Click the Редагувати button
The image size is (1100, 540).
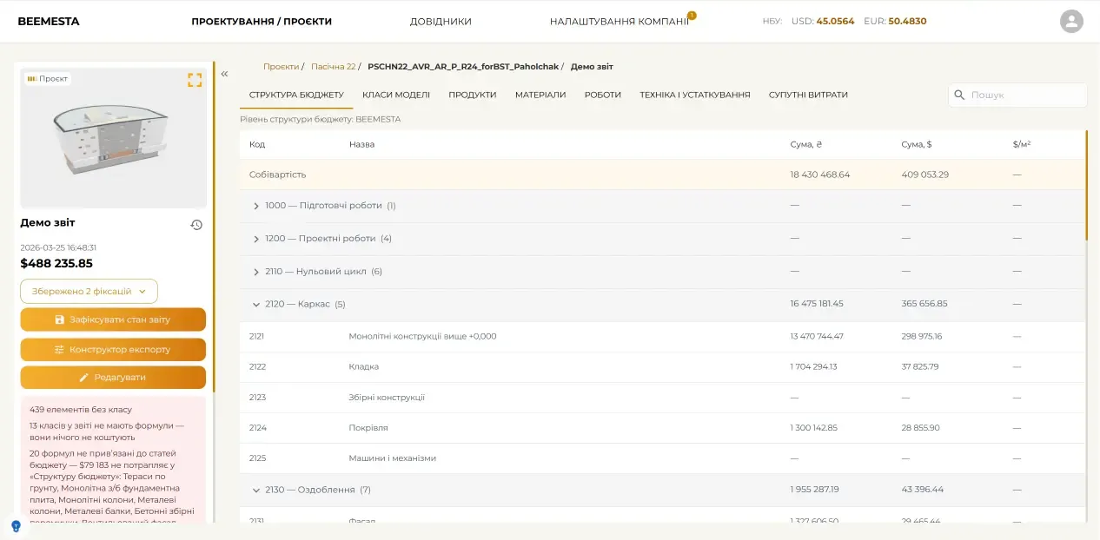[113, 378]
